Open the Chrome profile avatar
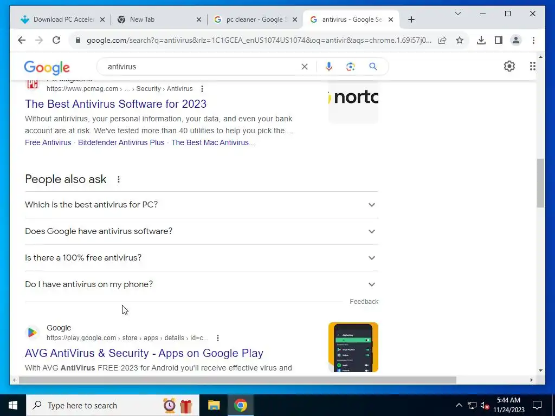The height and width of the screenshot is (416, 555). click(x=516, y=40)
